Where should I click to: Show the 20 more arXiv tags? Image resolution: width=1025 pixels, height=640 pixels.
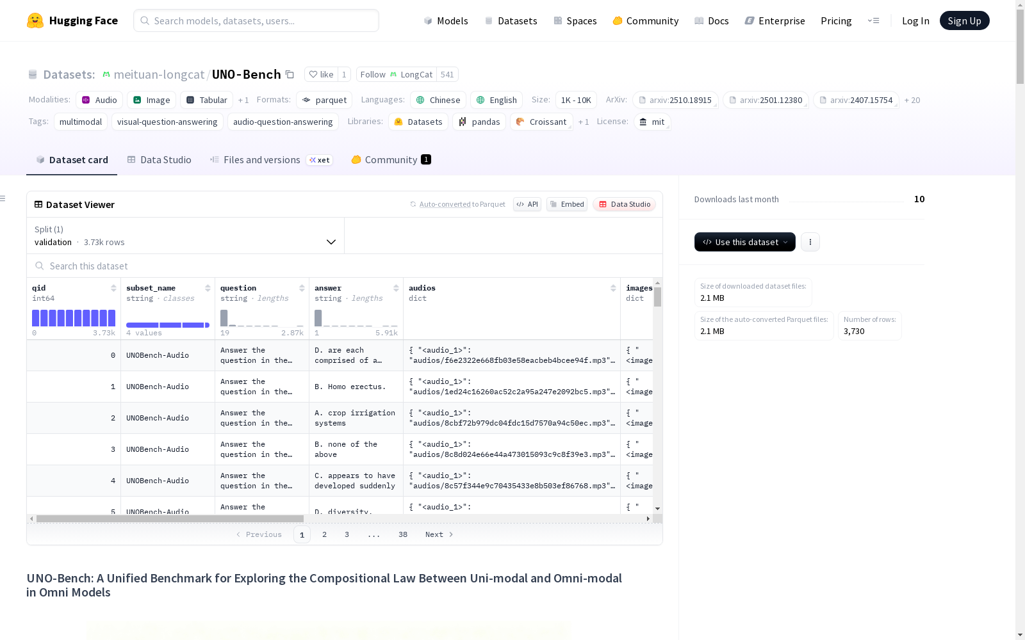point(912,100)
